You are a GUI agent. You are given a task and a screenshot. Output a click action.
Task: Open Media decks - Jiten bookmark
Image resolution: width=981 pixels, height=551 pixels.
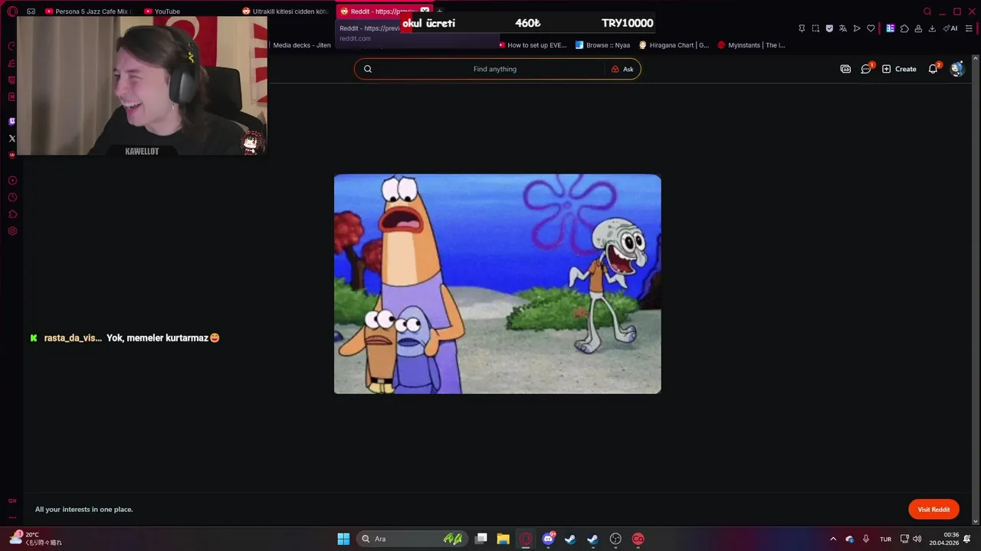302,45
